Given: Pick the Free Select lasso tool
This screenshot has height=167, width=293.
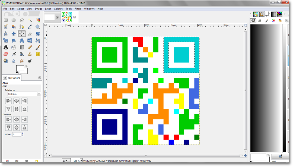Looking at the screenshot, I should (x=22, y=20).
